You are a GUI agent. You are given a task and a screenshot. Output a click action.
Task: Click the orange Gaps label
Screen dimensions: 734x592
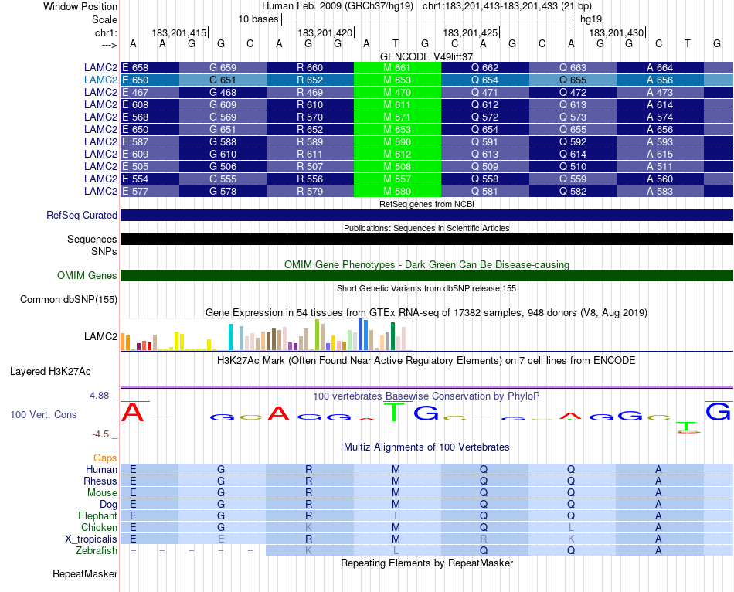[105, 458]
